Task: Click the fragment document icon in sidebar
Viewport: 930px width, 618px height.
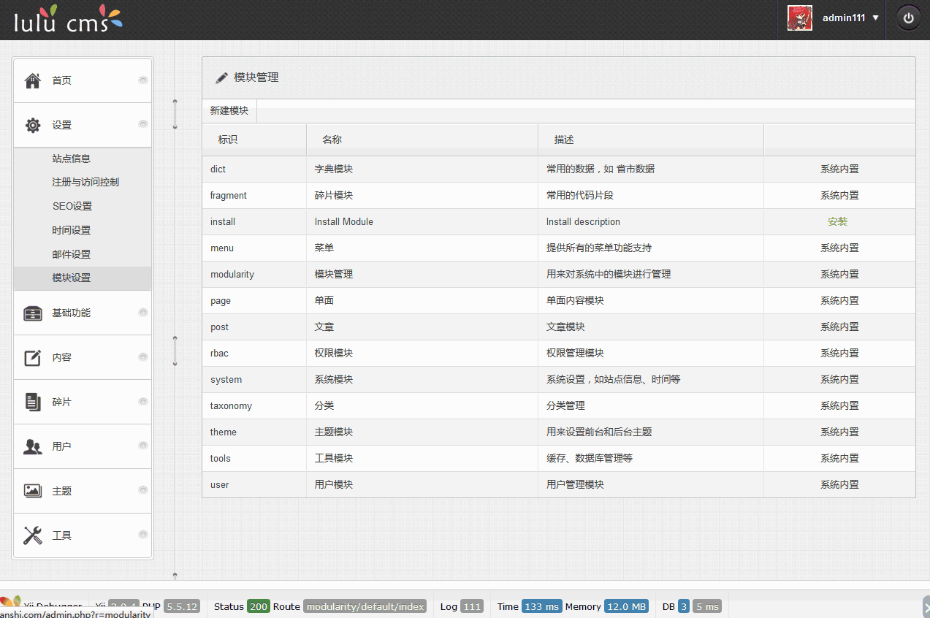Action: pos(33,403)
